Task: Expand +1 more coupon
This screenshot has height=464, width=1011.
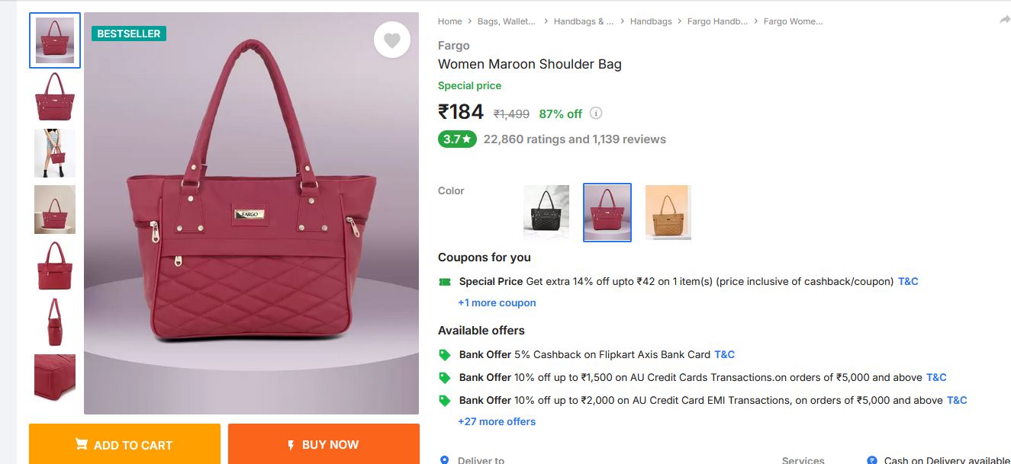Action: 497,302
